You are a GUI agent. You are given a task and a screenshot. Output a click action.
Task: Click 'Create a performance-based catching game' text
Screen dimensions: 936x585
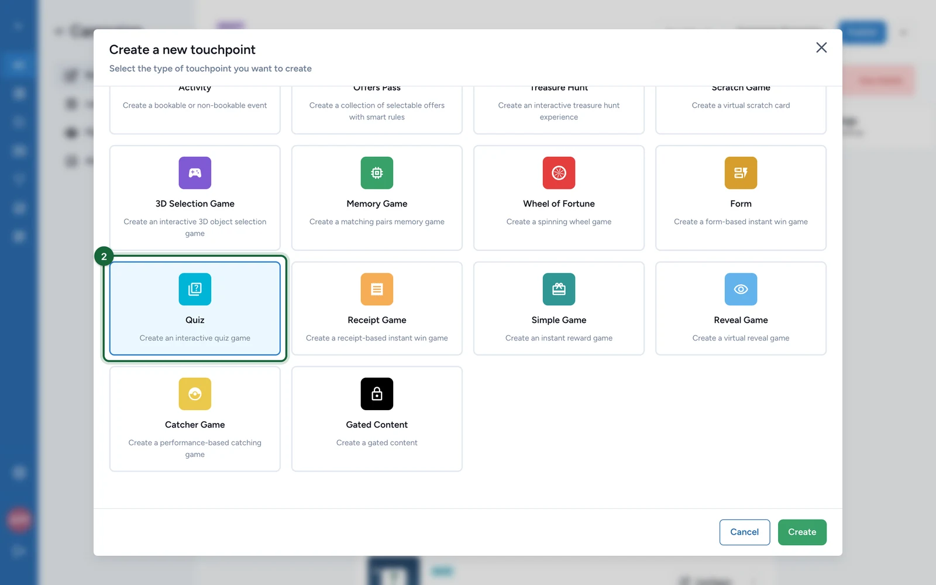[x=195, y=449]
